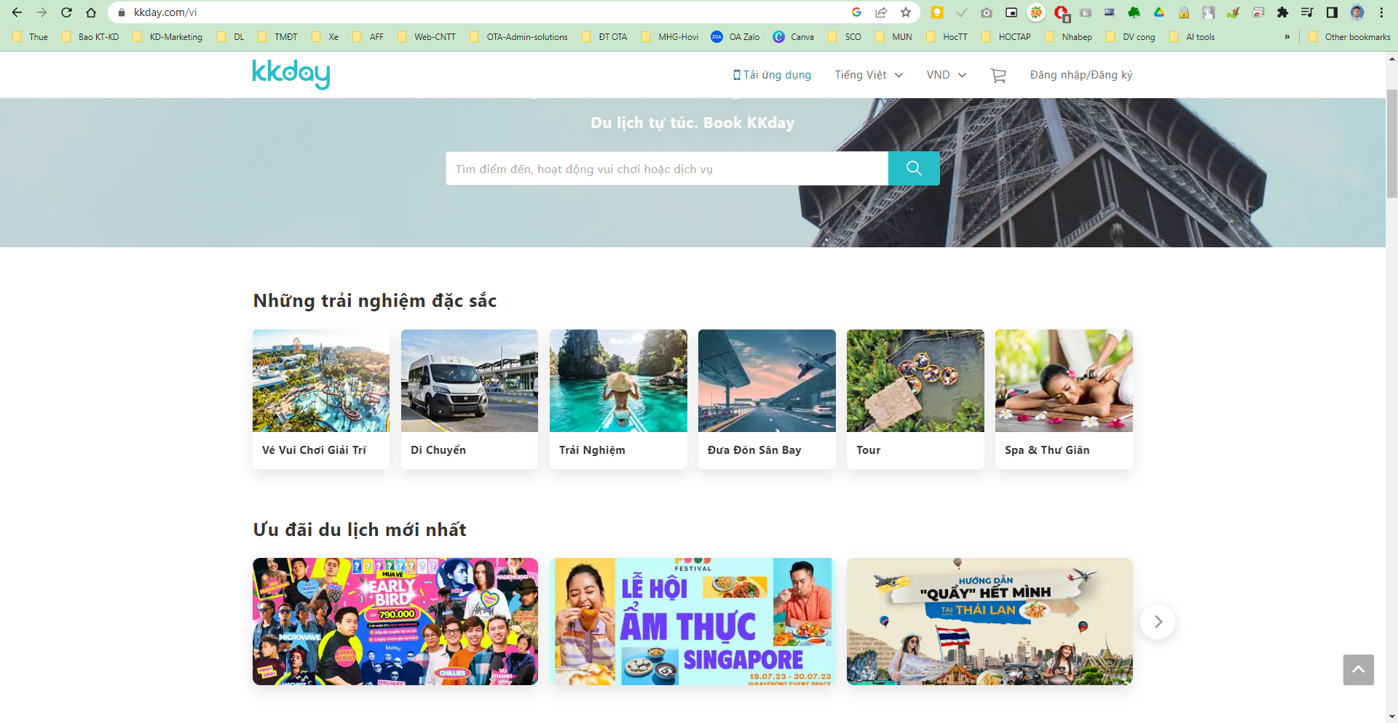Open the VND currency dropdown

tap(946, 74)
